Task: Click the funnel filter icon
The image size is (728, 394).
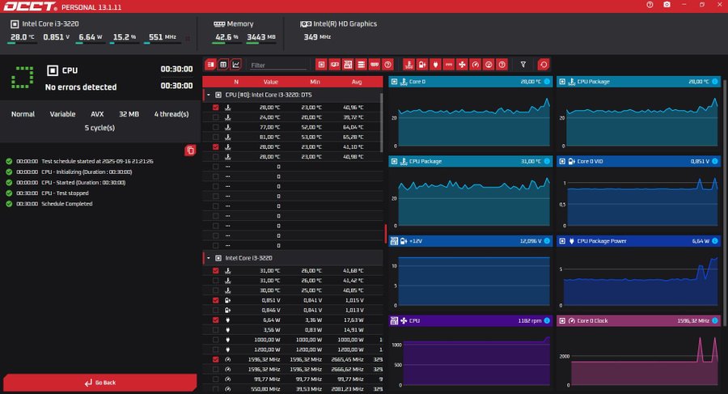Action: click(x=523, y=65)
